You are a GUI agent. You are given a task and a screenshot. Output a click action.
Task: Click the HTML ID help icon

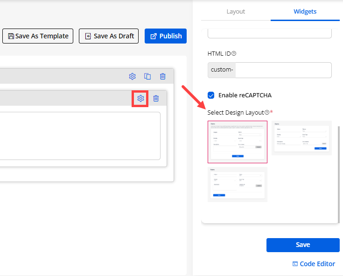pos(234,53)
